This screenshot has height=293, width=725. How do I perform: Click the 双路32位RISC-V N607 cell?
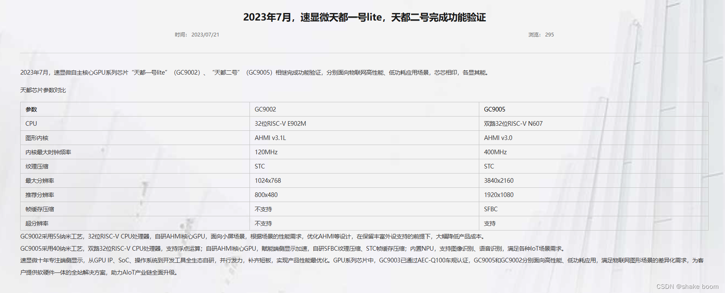point(594,124)
